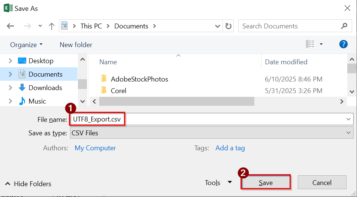Close the Save As dialog
The height and width of the screenshot is (197, 357).
pos(347,8)
